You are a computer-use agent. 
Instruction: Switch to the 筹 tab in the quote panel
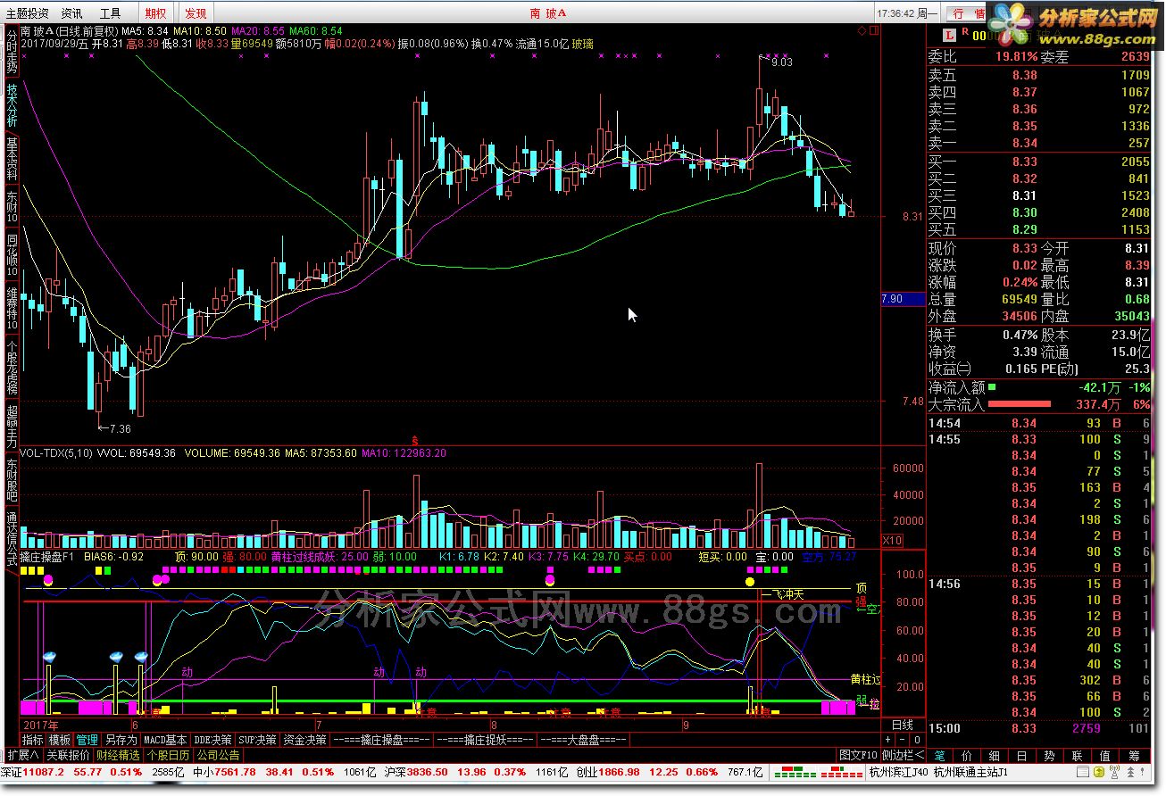(x=1134, y=756)
